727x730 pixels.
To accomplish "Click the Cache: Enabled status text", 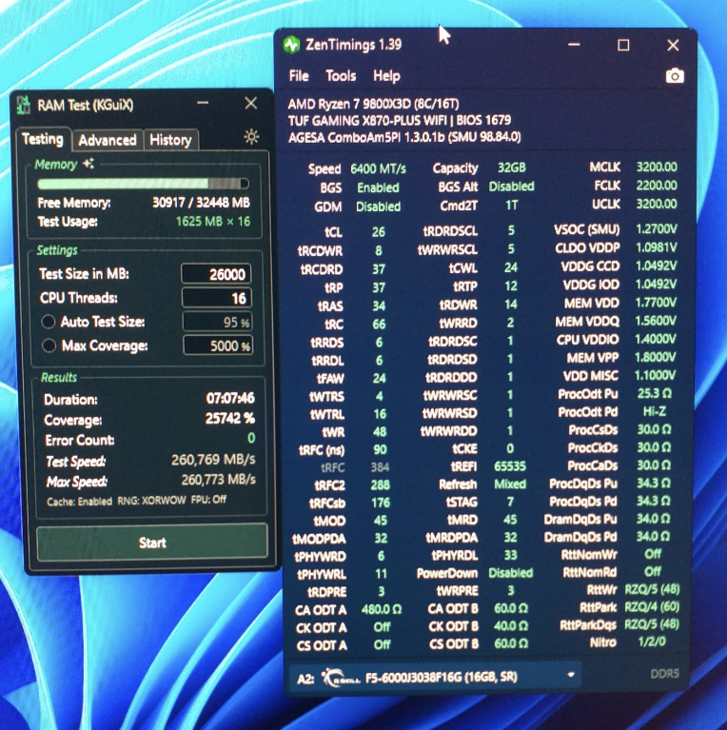I will [x=79, y=502].
